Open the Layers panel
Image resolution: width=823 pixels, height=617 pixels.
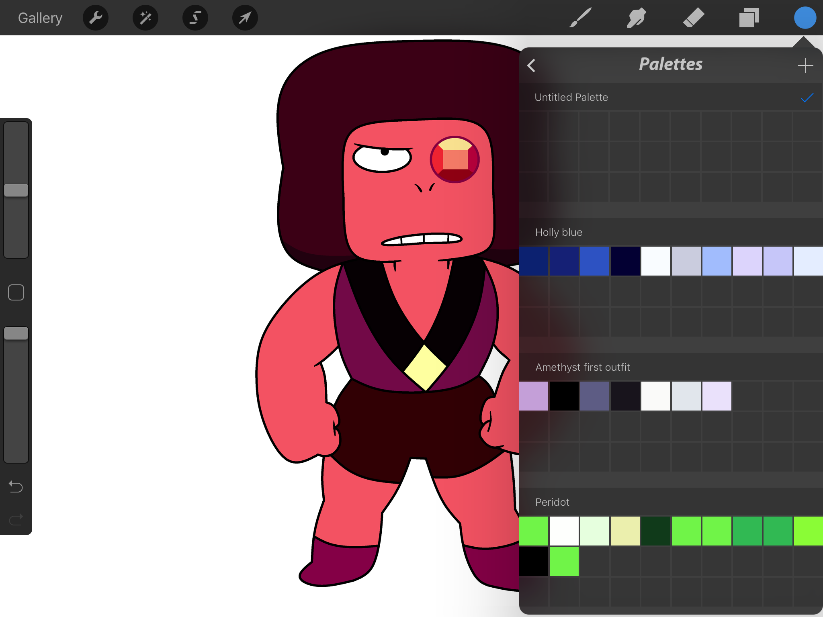(x=749, y=17)
